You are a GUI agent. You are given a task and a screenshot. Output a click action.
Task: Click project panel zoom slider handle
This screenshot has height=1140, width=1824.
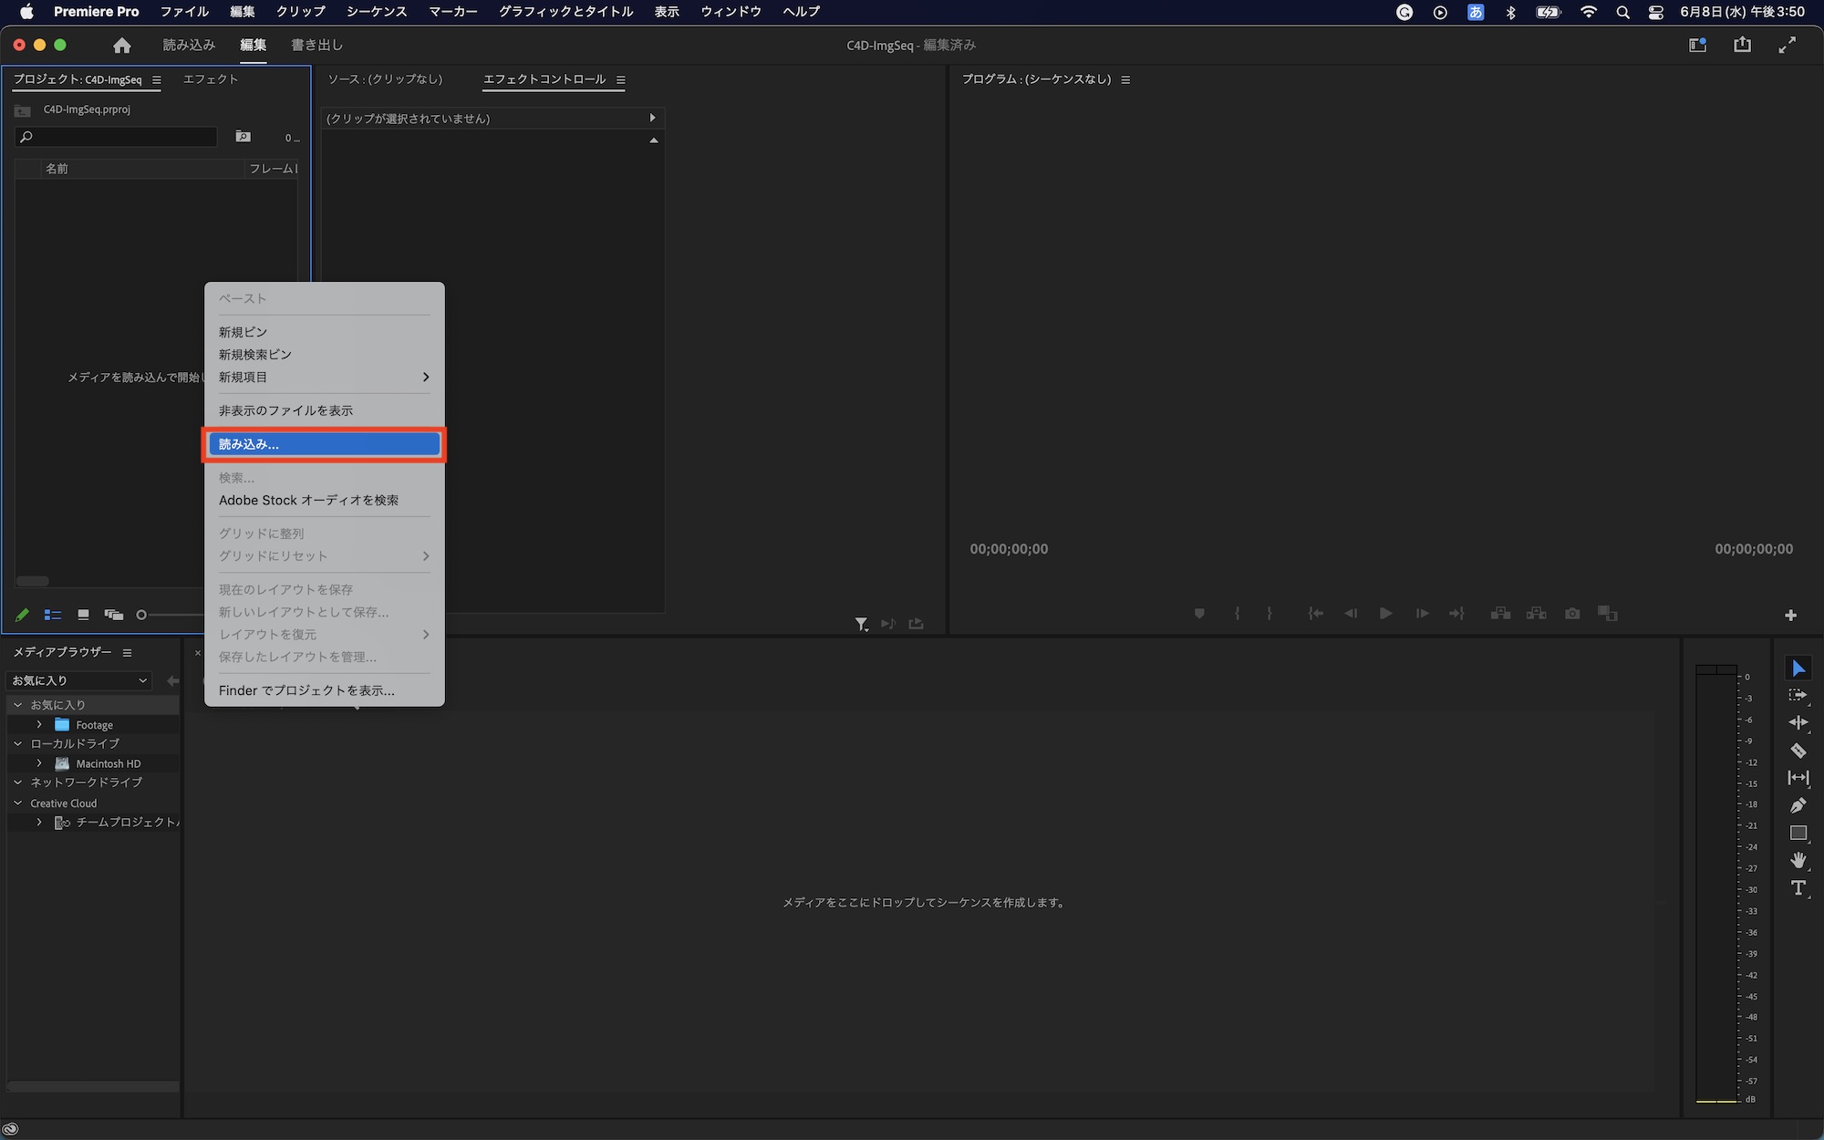point(141,616)
